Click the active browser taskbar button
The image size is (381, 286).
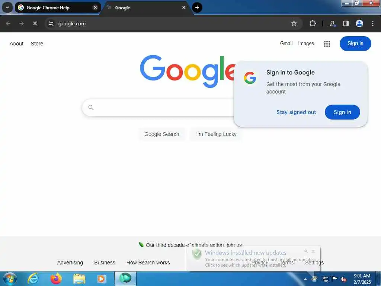click(125, 279)
